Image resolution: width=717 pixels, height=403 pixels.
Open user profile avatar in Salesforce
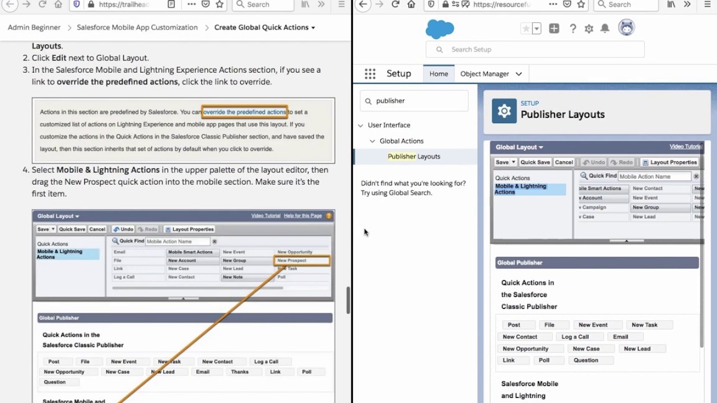click(x=626, y=27)
